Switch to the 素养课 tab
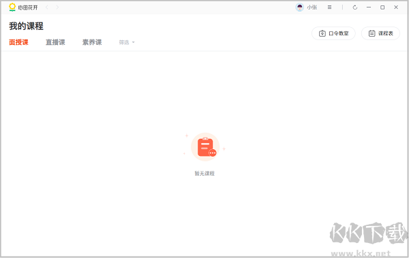Viewport: 409px width, 258px height. [x=92, y=42]
